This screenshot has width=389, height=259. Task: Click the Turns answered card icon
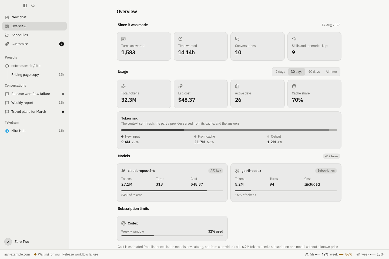click(x=123, y=39)
